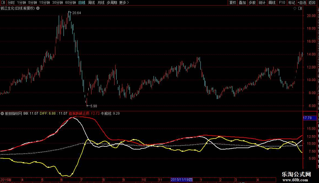
Task: Click the 5.98 low price label
Action: [x=94, y=106]
